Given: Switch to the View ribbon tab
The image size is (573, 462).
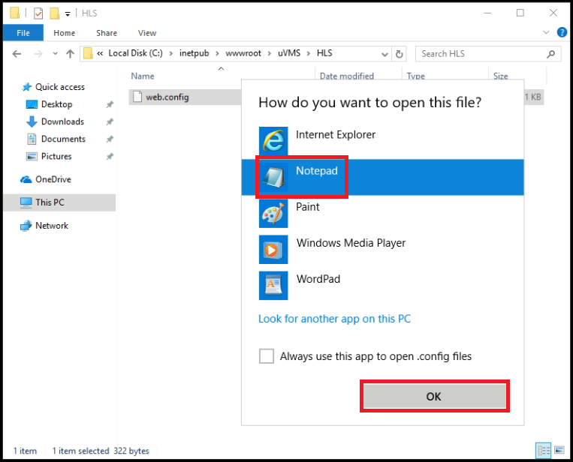Looking at the screenshot, I should pos(147,33).
